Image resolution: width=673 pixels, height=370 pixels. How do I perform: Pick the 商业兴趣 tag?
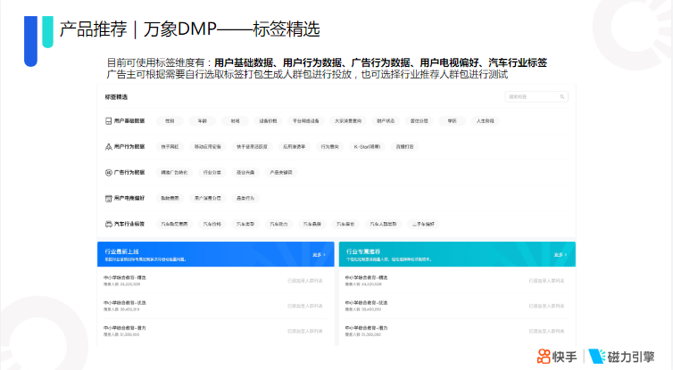pyautogui.click(x=245, y=173)
